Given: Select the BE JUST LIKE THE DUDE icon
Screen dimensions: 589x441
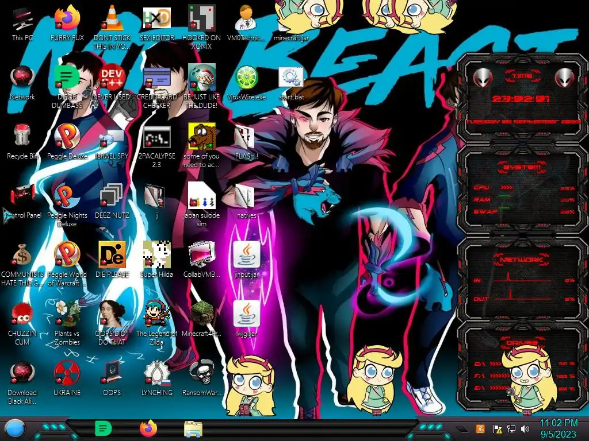Looking at the screenshot, I should (x=202, y=78).
